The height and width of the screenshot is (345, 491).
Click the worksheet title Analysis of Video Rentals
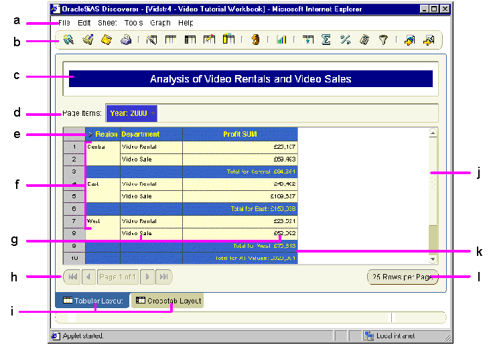point(251,79)
